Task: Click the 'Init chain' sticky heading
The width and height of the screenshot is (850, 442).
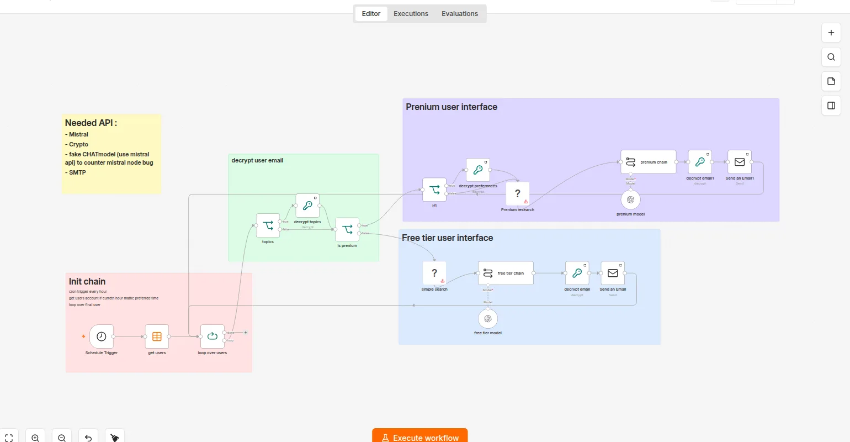Action: click(x=87, y=282)
